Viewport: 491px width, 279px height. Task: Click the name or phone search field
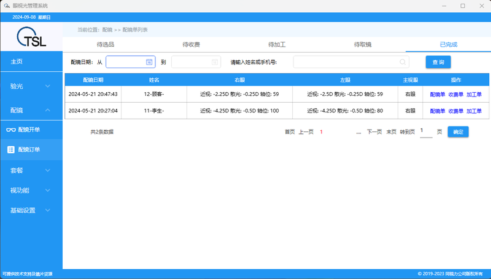tap(351, 62)
